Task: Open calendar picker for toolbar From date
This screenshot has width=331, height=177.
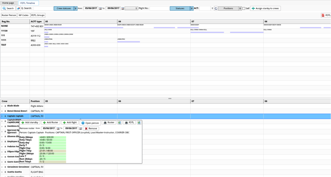Action: [x=100, y=9]
